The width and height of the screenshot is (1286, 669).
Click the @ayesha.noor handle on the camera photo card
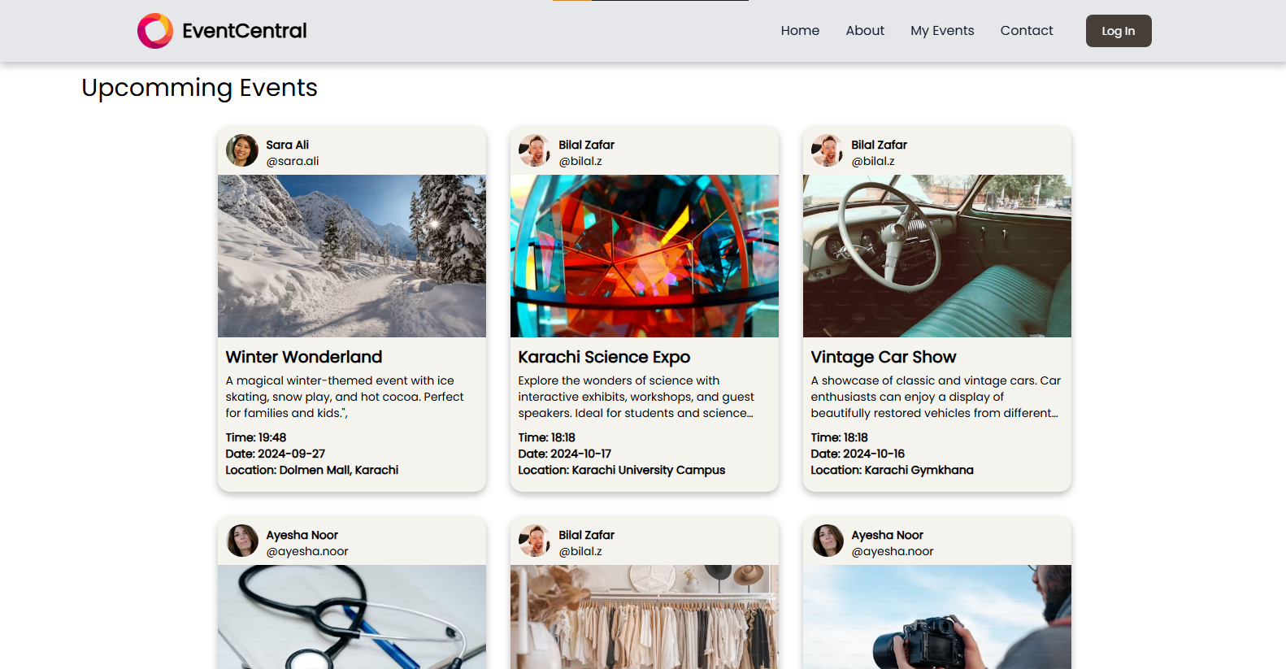point(893,551)
